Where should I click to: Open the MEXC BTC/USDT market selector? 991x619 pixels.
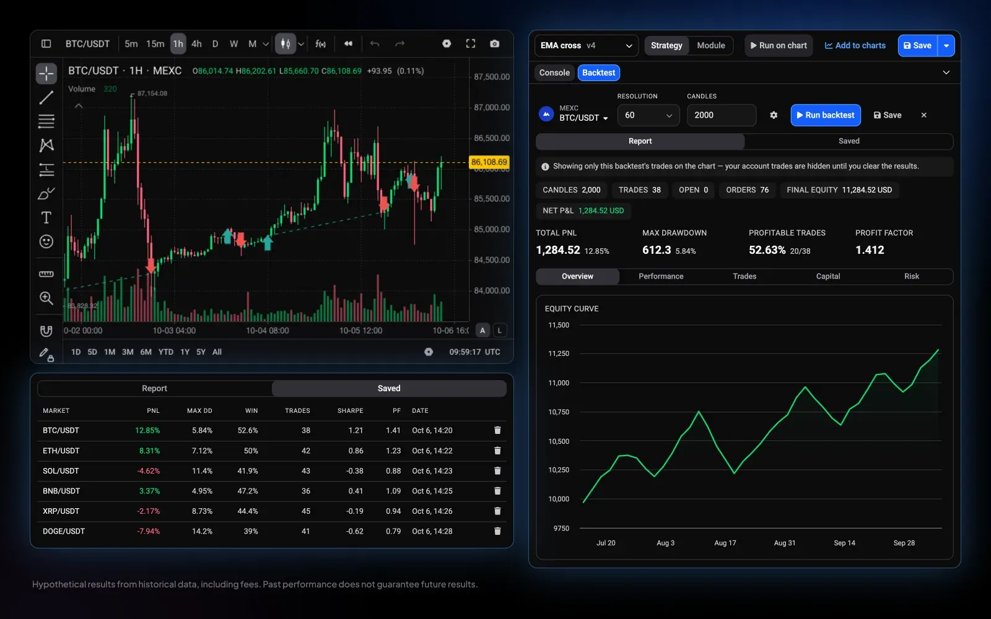click(574, 113)
